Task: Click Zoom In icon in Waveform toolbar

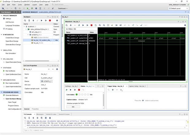Action: 100,25
